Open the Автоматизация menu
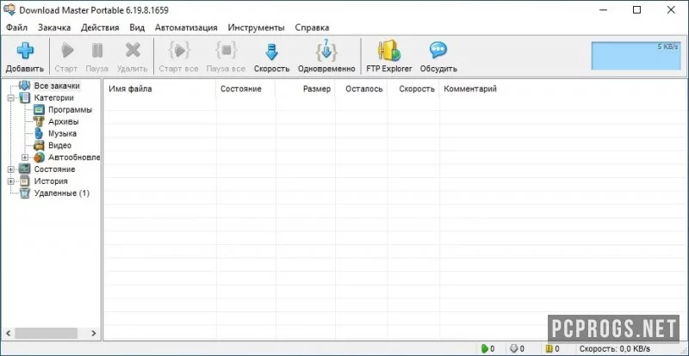 [186, 28]
